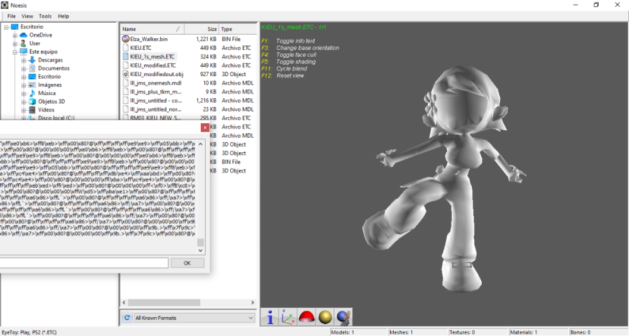629x336 pixels.
Task: Toggle the XYZ axis display icon
Action: pyautogui.click(x=287, y=317)
